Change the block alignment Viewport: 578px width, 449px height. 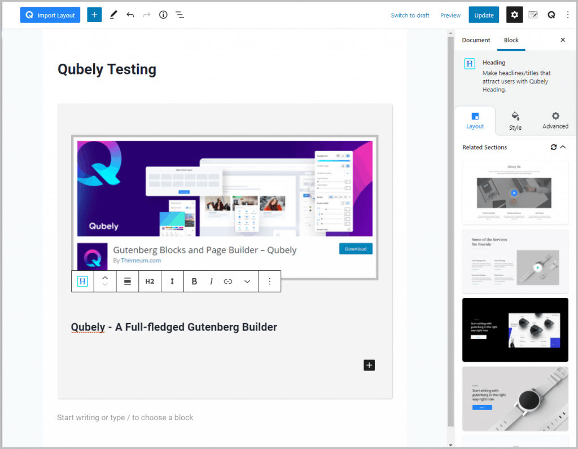[128, 281]
